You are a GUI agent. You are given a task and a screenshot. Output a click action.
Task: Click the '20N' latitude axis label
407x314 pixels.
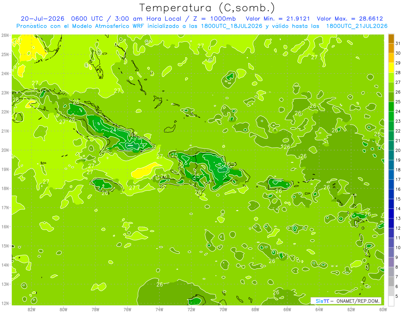(5, 150)
